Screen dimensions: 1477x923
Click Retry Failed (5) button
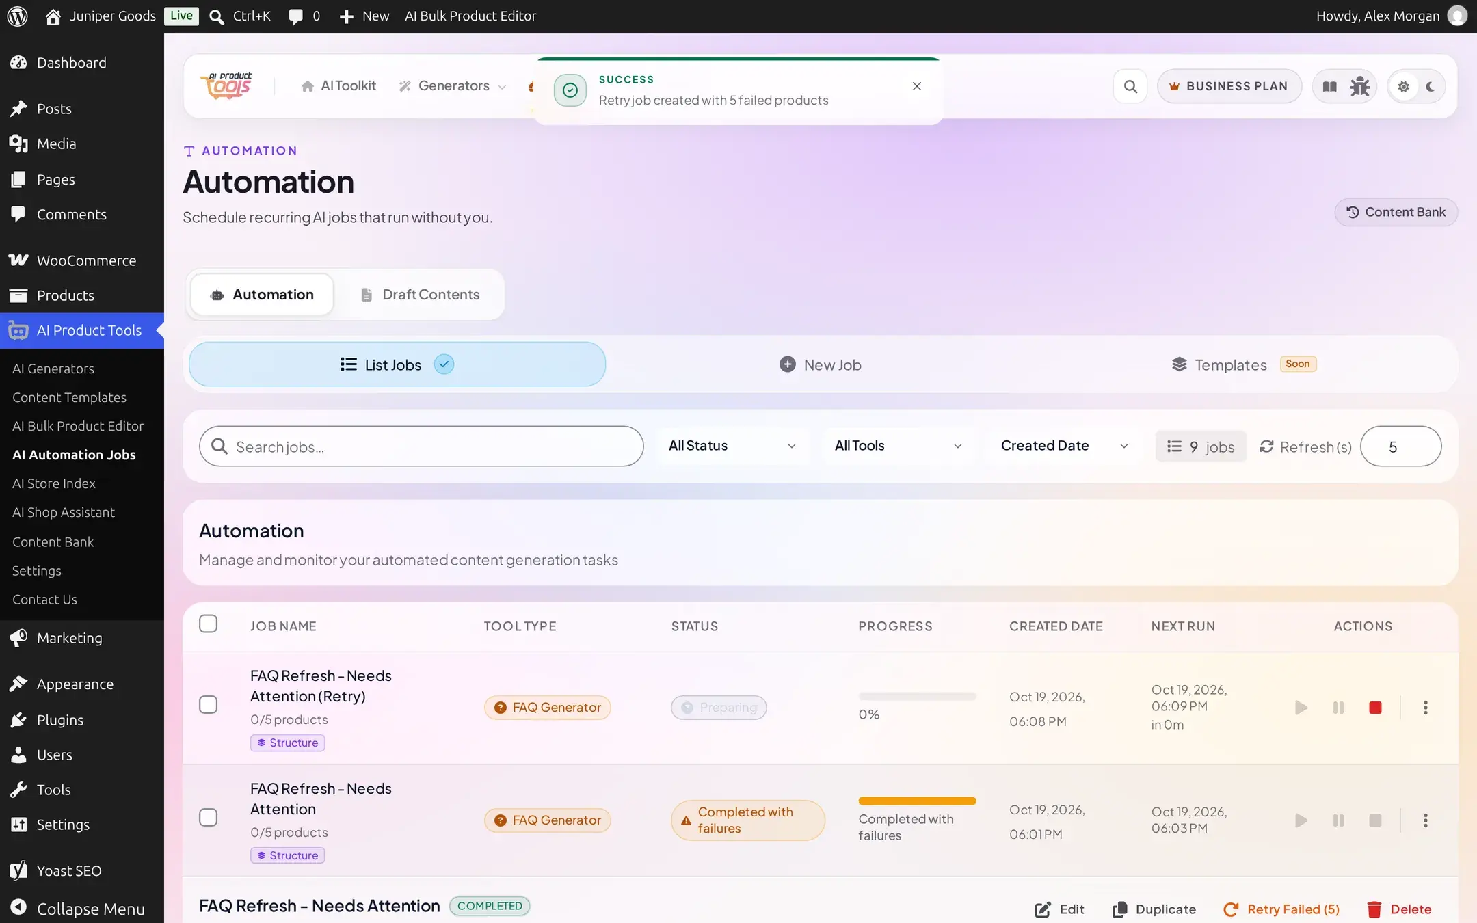click(x=1281, y=909)
